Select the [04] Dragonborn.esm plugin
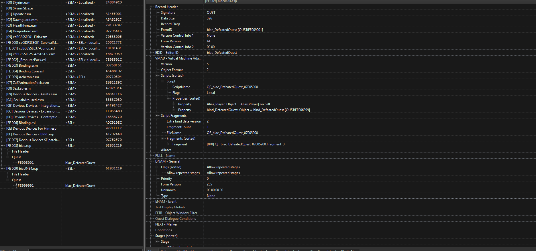 [22, 31]
